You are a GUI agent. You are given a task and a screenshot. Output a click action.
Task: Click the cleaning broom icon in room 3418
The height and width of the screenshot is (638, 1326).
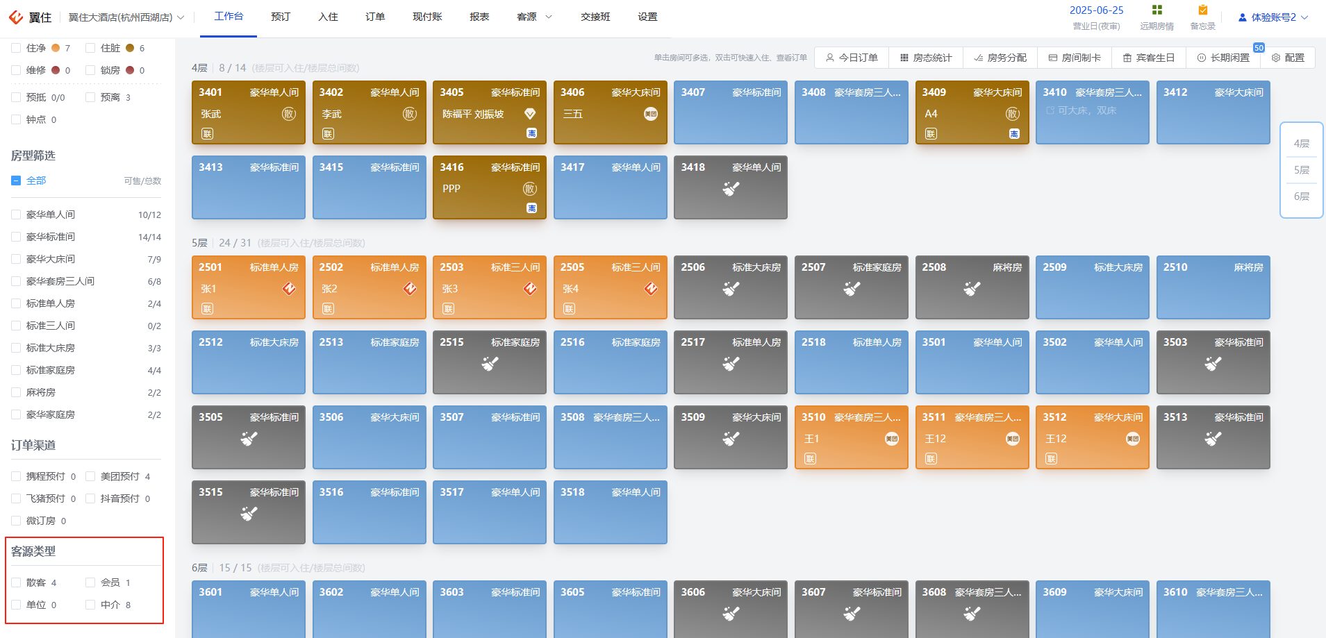click(731, 189)
